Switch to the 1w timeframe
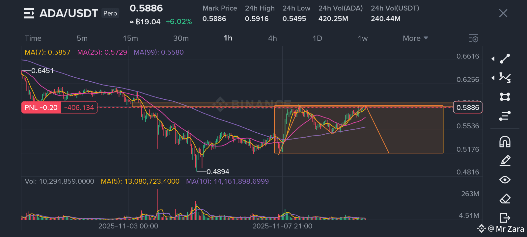 pyautogui.click(x=363, y=38)
